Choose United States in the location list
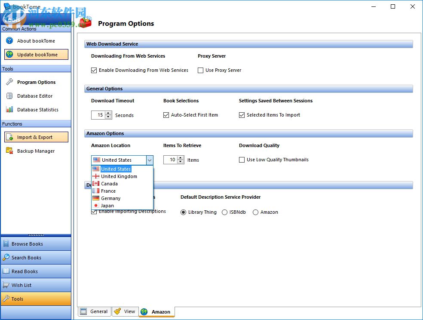This screenshot has height=320, width=423. 123,169
